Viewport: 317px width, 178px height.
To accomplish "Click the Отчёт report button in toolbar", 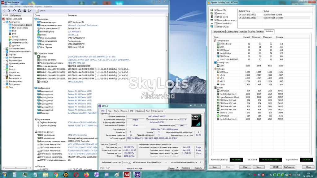I will coord(41,11).
